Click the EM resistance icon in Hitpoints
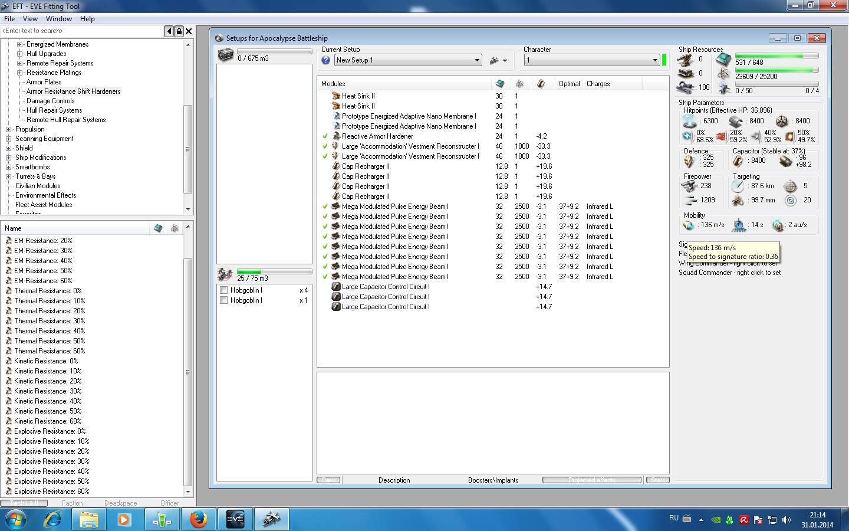This screenshot has height=531, width=849. 687,136
